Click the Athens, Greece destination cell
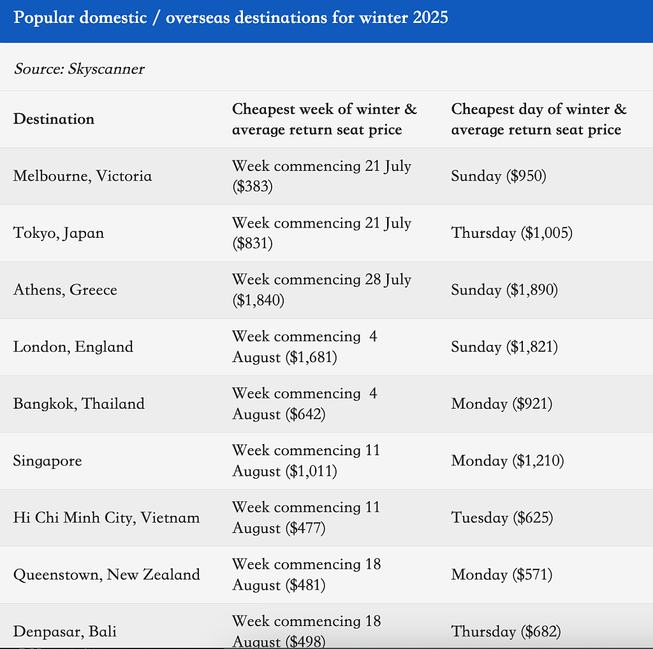This screenshot has height=649, width=653. (x=65, y=289)
